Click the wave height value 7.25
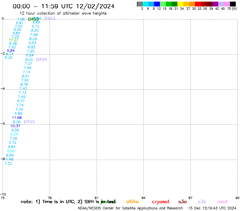This screenshot has width=240, height=211. (15, 37)
